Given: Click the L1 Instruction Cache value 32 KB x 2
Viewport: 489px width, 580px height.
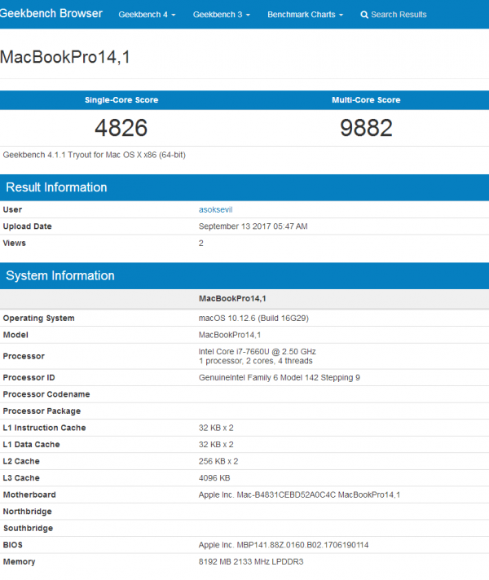Looking at the screenshot, I should click(216, 428).
